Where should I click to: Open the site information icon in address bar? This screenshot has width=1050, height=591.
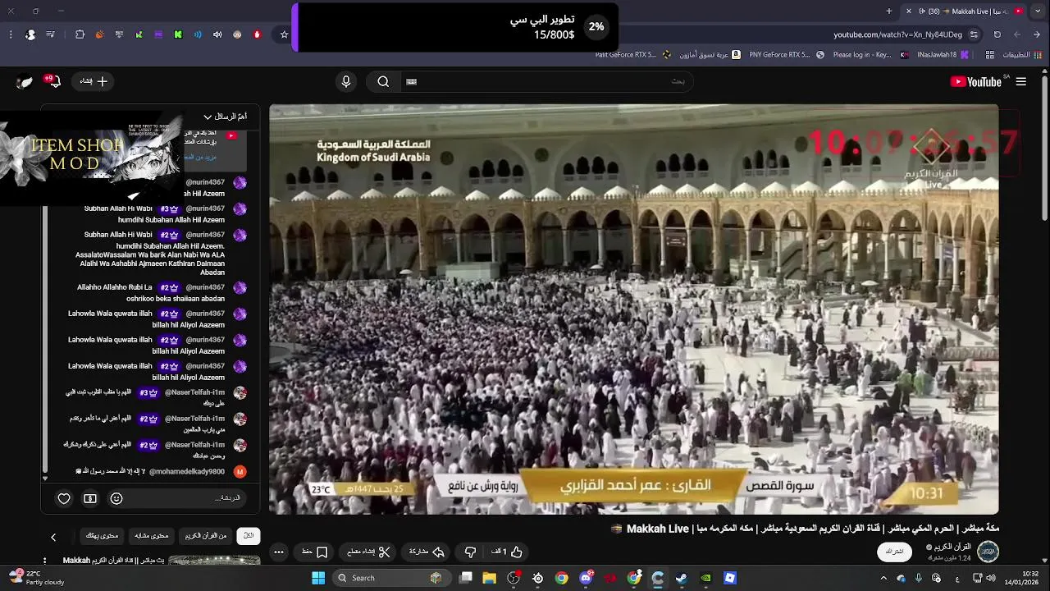(974, 34)
